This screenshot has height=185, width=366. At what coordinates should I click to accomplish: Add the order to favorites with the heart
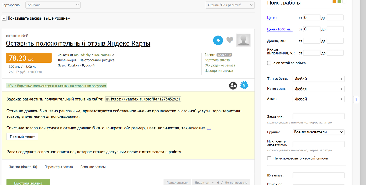(x=230, y=40)
